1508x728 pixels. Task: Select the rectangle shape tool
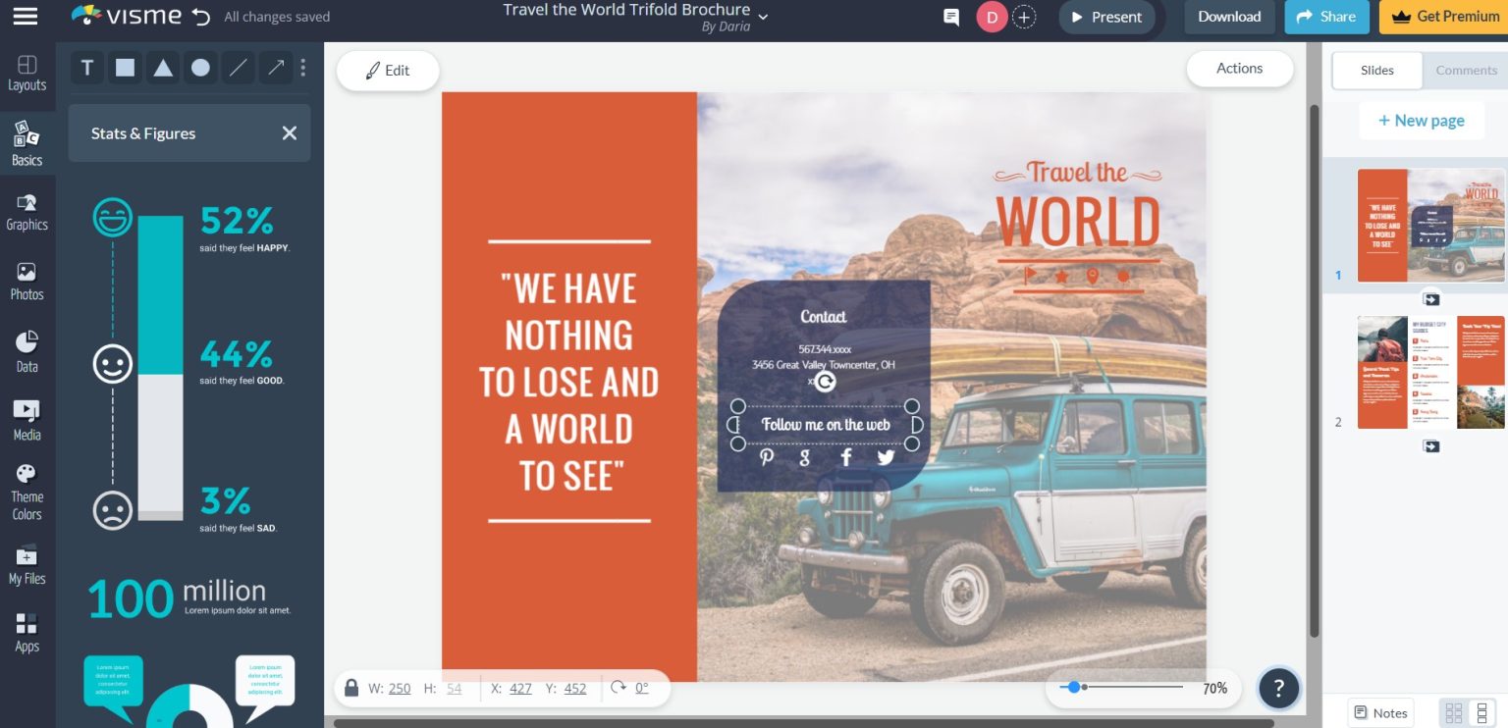point(125,68)
